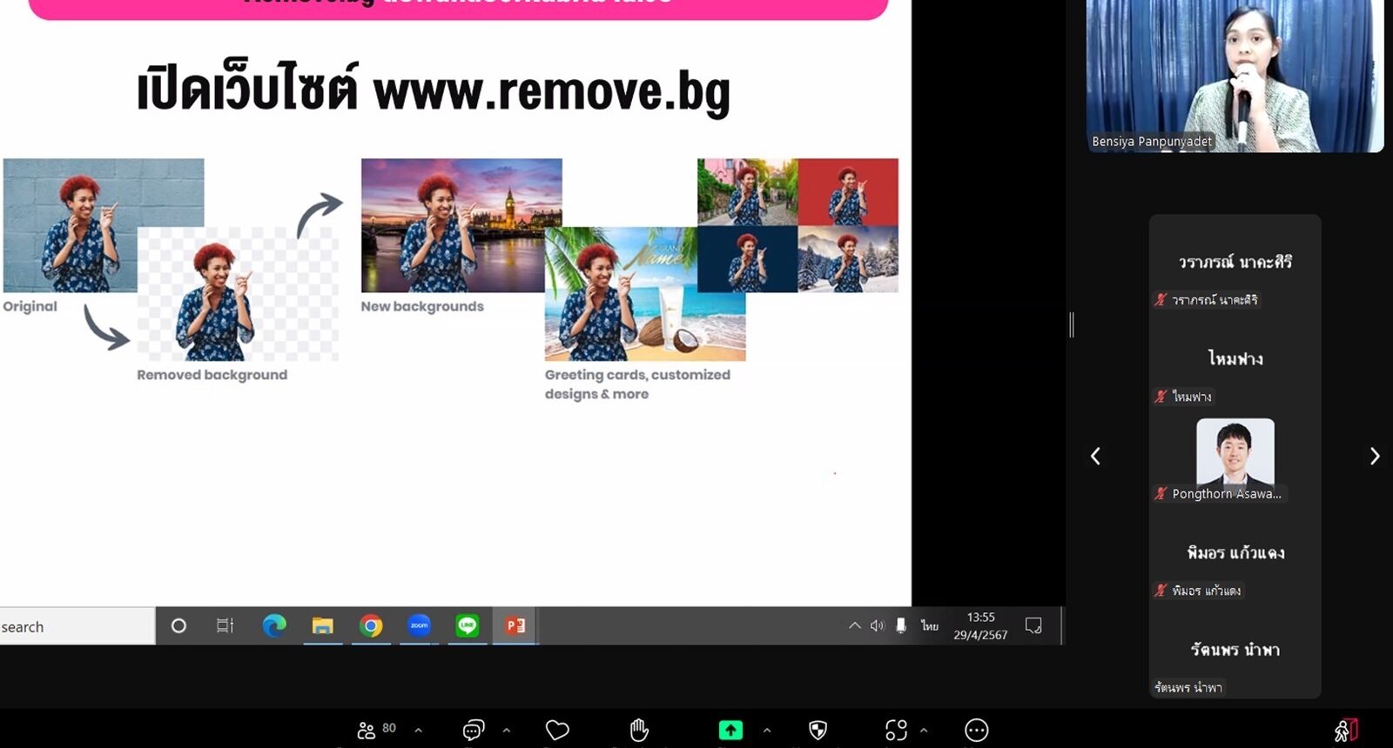Open File Explorer from shared taskbar
1393x748 pixels.
[323, 626]
